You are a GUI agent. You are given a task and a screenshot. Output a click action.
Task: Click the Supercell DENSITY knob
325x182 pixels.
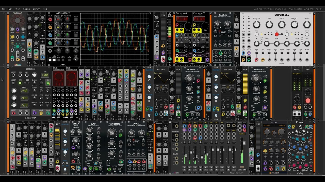click(x=294, y=25)
